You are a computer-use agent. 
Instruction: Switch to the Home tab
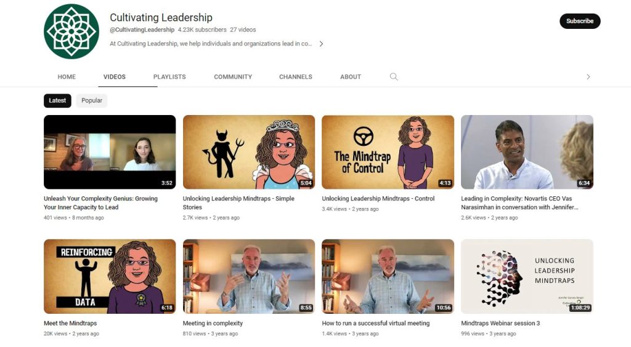[x=67, y=77]
